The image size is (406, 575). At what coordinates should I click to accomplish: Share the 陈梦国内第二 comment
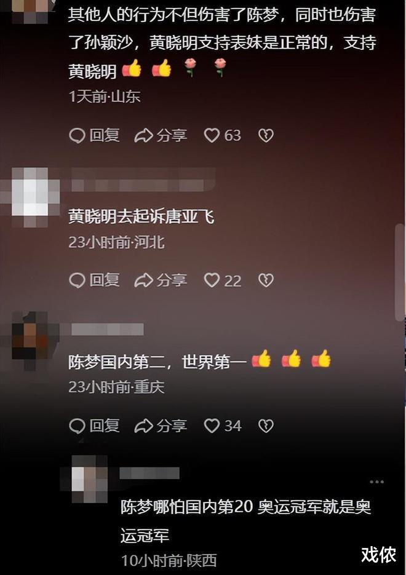pyautogui.click(x=161, y=426)
